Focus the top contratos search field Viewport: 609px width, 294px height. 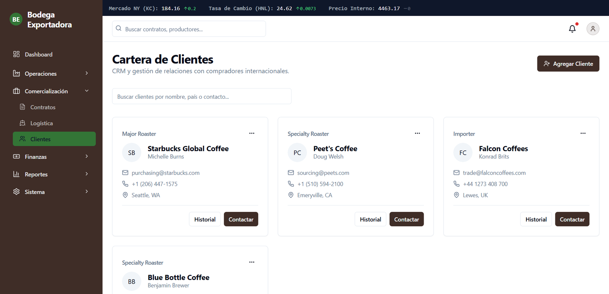[x=189, y=29]
